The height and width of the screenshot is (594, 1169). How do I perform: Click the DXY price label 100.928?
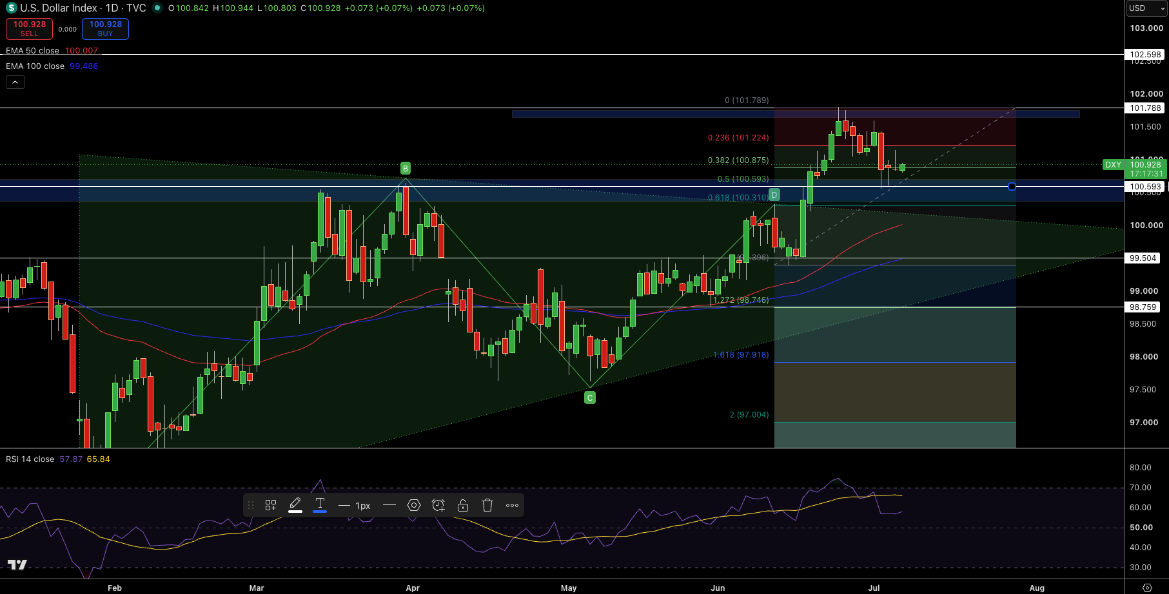[x=1134, y=169]
